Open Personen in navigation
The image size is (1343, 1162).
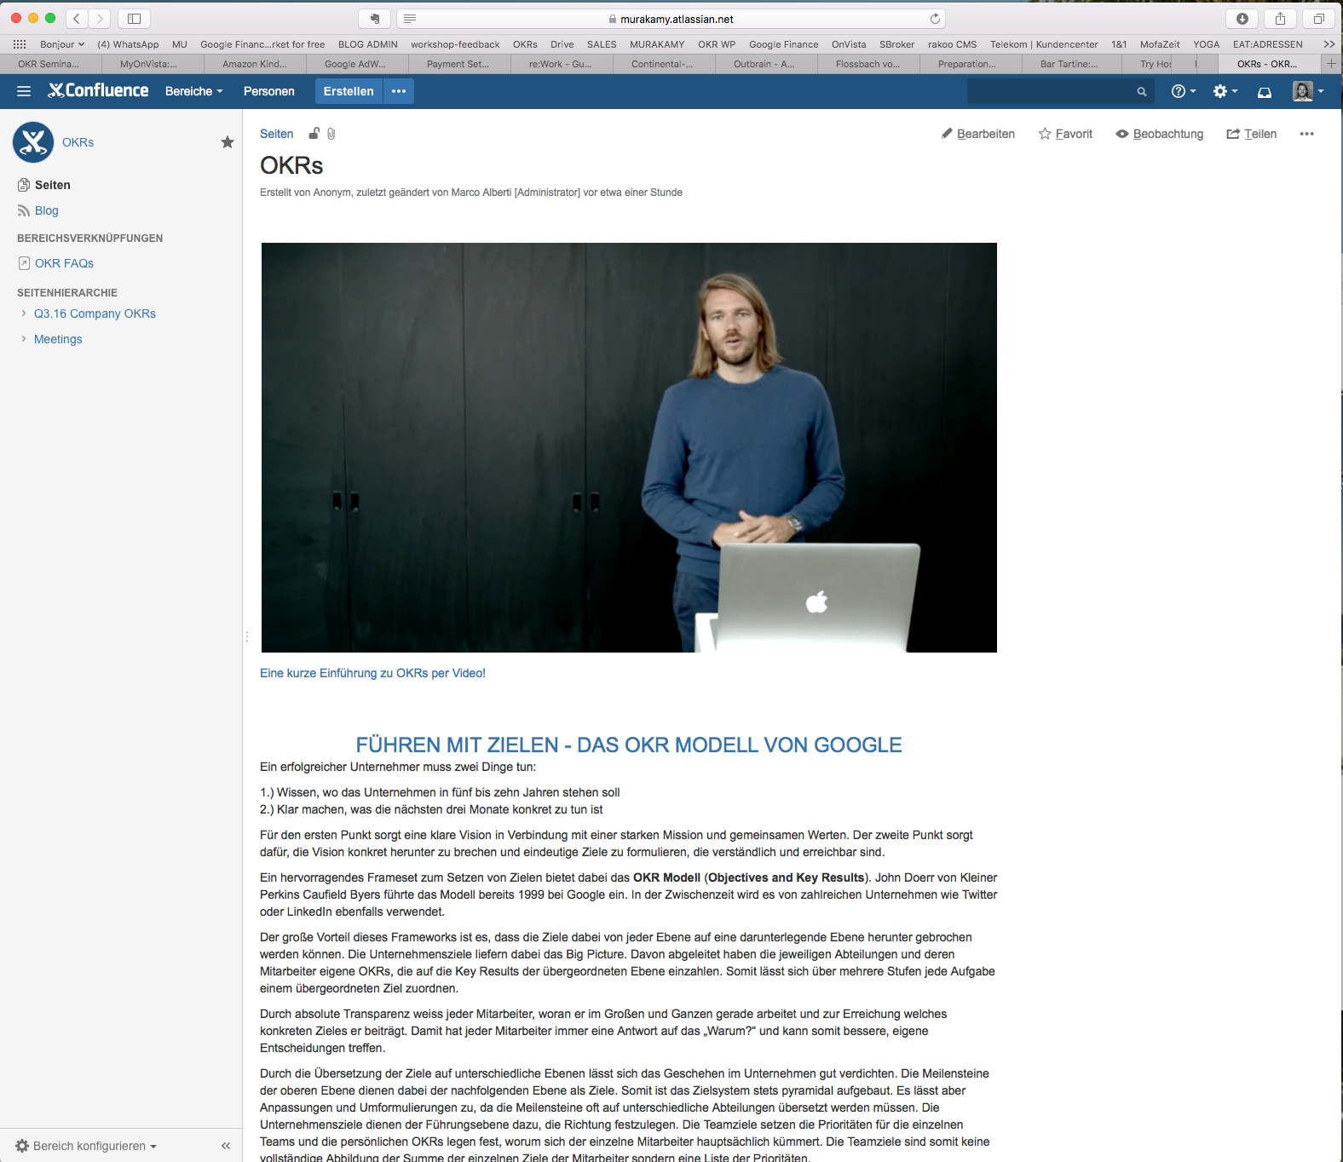click(x=269, y=91)
